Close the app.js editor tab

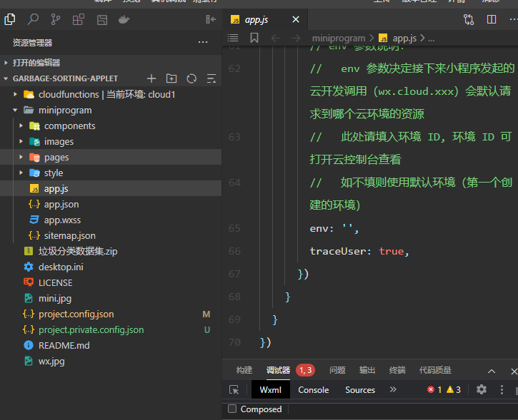tap(296, 19)
